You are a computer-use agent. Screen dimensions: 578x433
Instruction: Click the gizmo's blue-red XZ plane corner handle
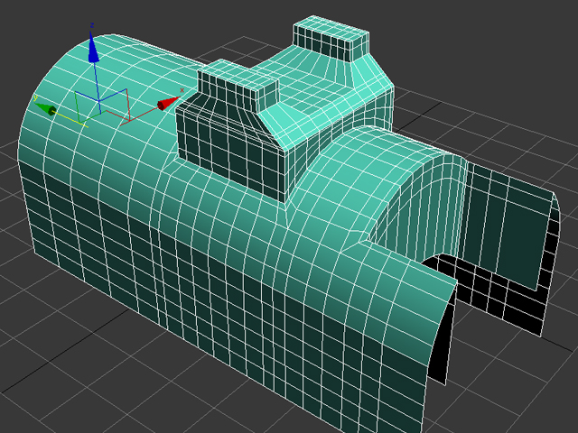point(126,91)
